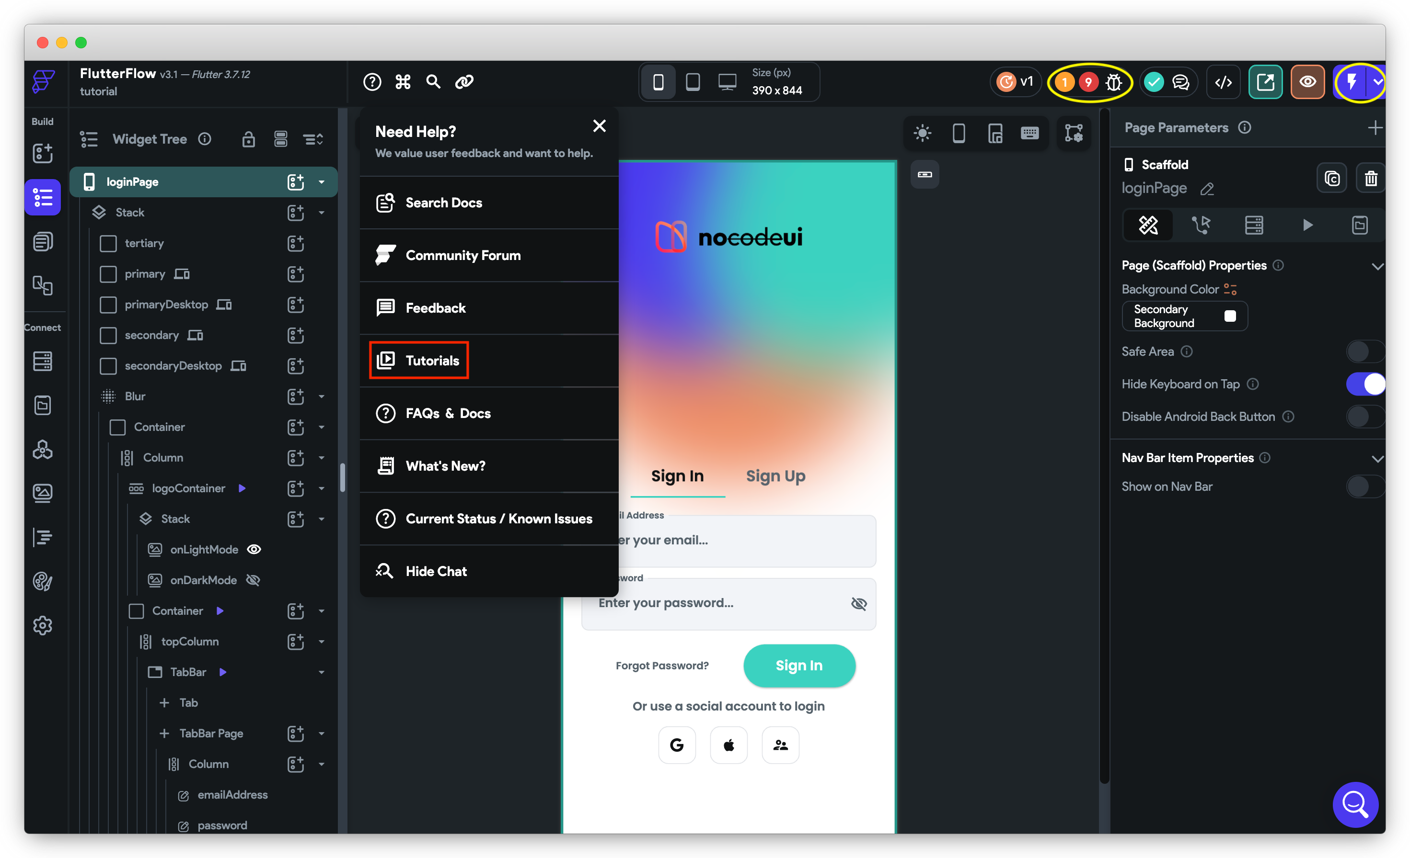Click the teal Sign In button

(799, 666)
